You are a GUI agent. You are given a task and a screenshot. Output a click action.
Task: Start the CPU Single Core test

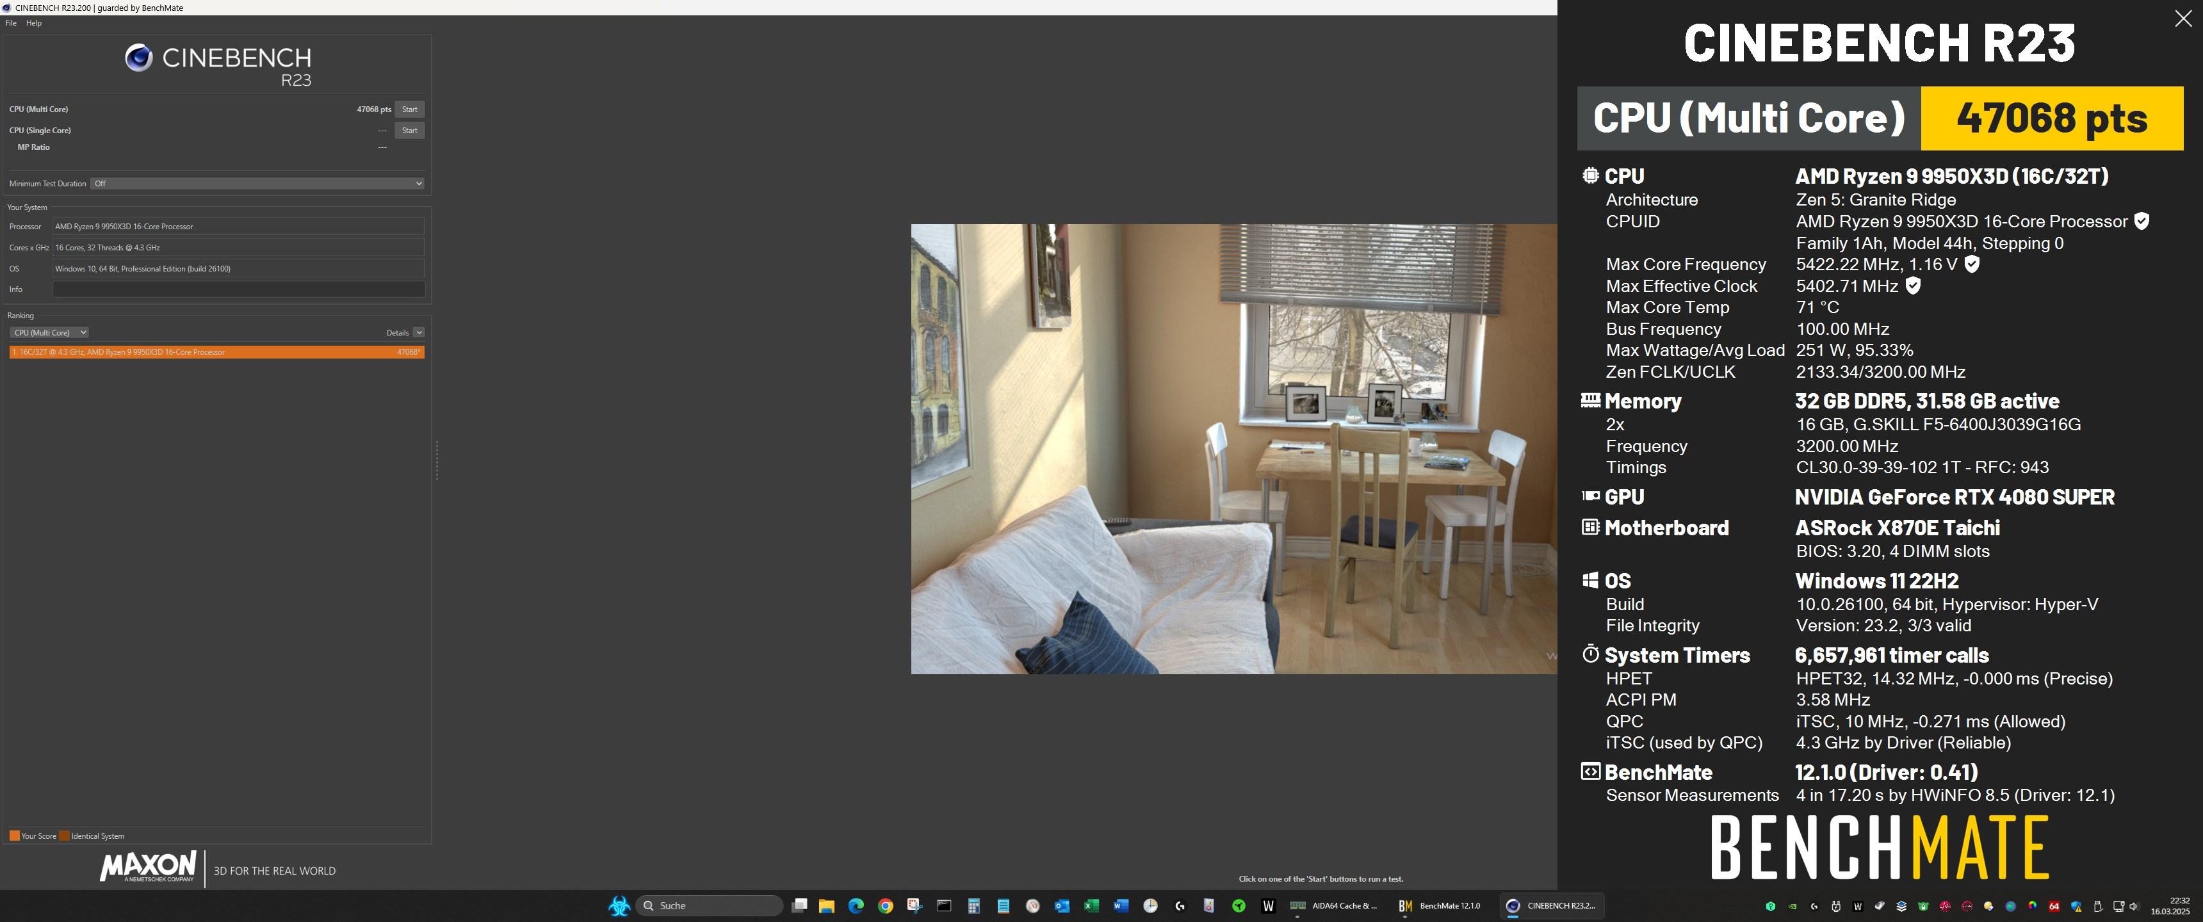tap(410, 131)
